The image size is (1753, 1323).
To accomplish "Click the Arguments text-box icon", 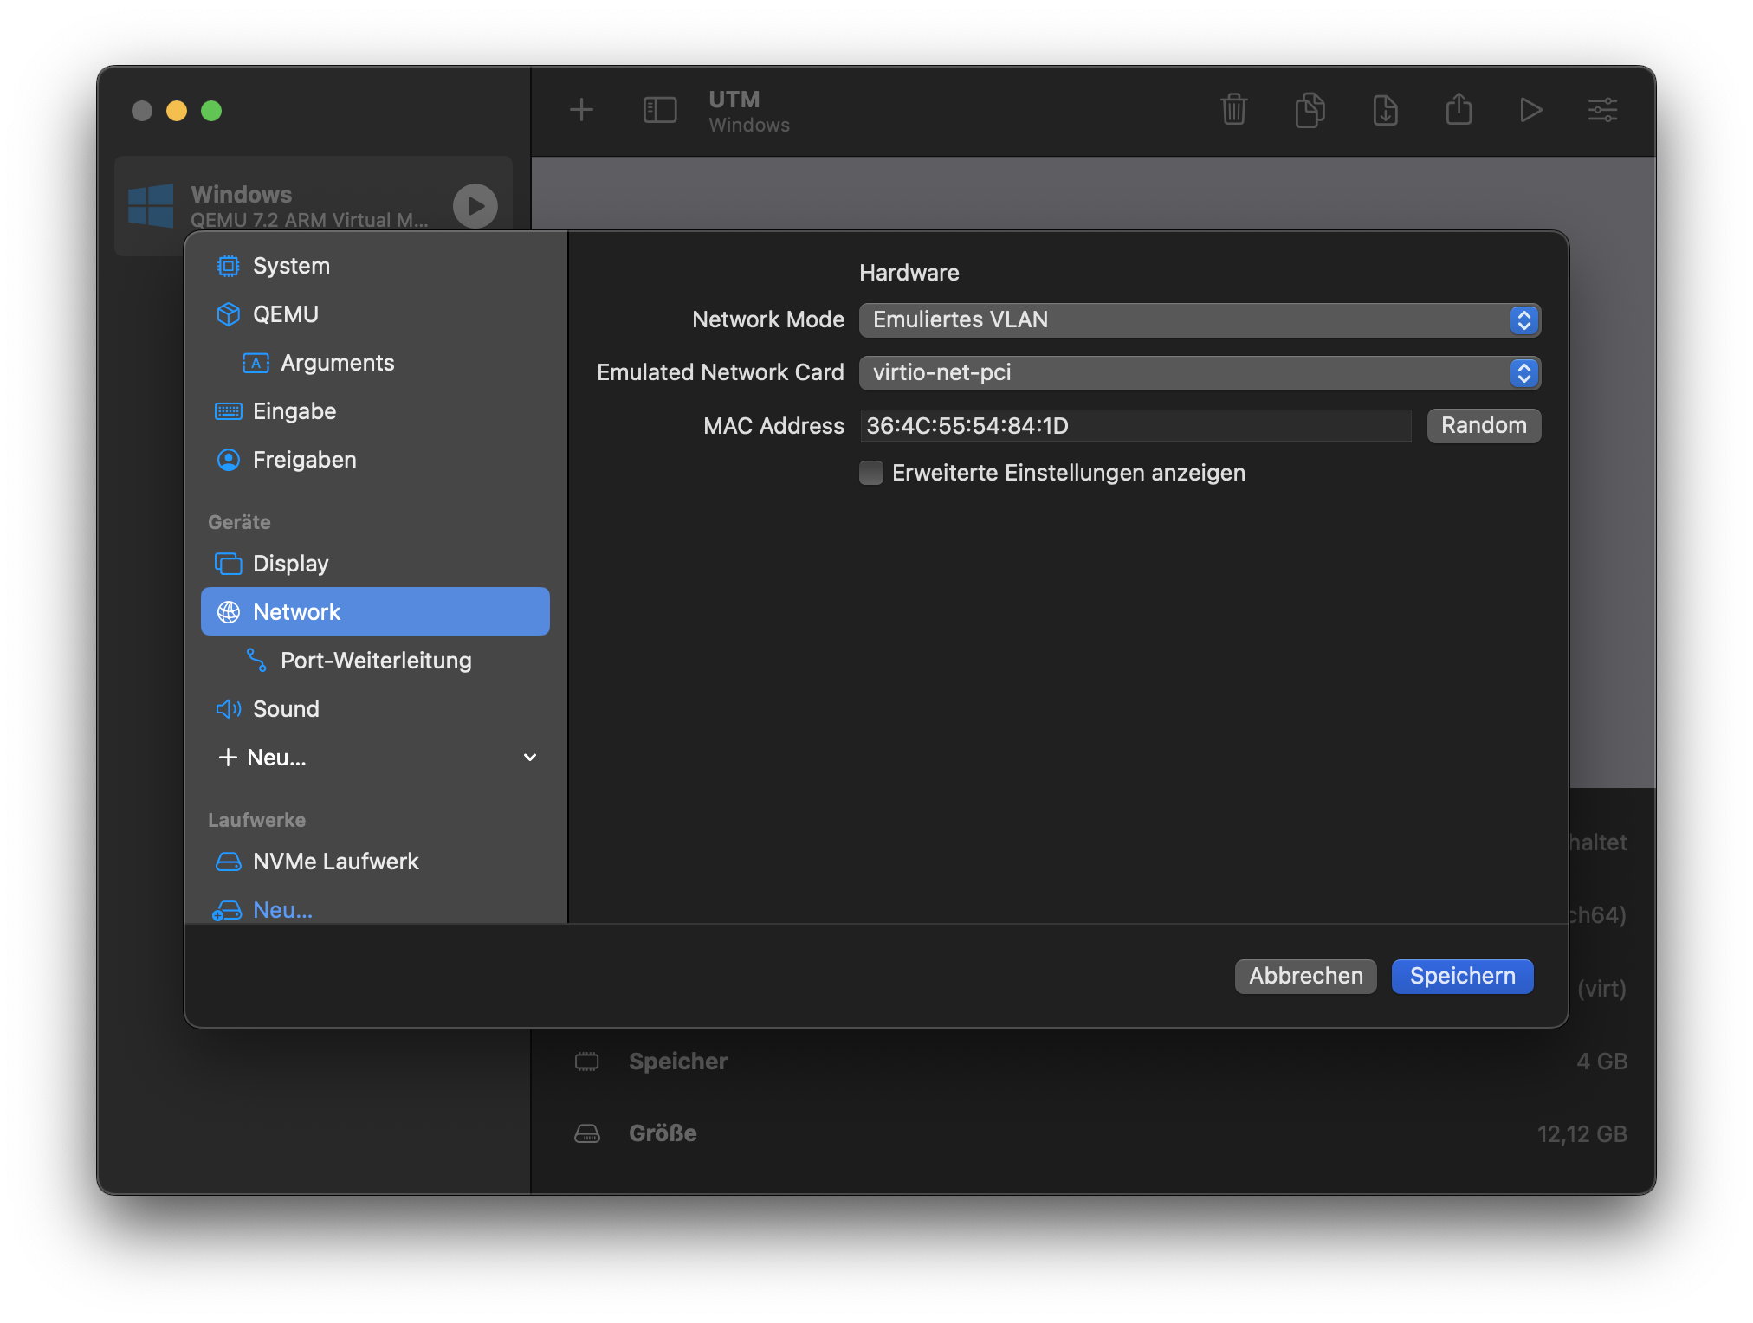I will [256, 363].
